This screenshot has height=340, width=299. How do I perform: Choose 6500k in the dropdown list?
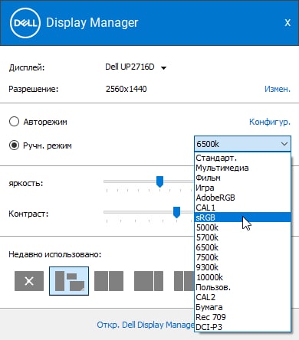(242, 247)
